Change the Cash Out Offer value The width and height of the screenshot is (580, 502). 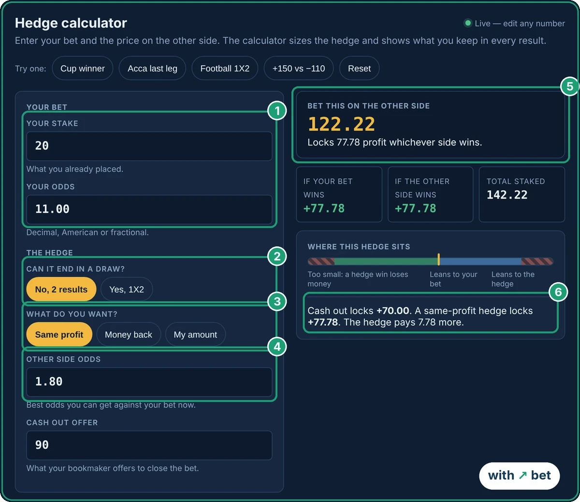(x=149, y=445)
